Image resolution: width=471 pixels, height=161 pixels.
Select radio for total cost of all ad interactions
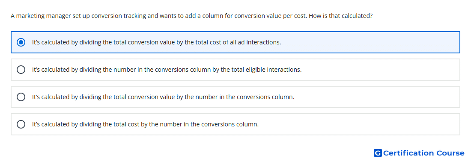click(x=21, y=42)
